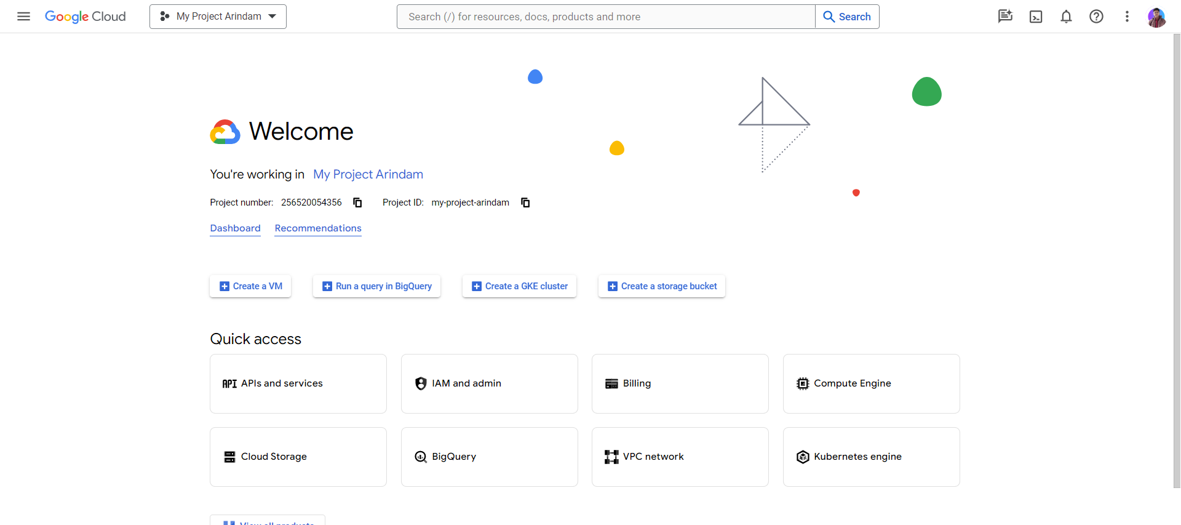Click the "You're working in" text
The image size is (1181, 525).
point(257,174)
